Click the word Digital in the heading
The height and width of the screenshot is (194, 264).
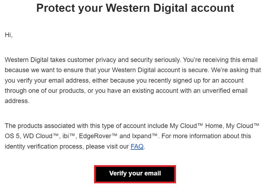pos(171,8)
